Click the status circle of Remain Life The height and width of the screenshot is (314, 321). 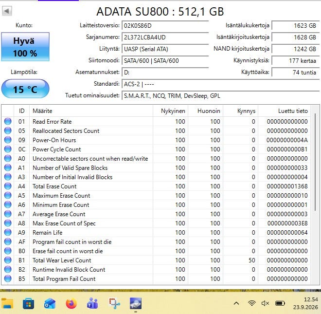pos(8,232)
